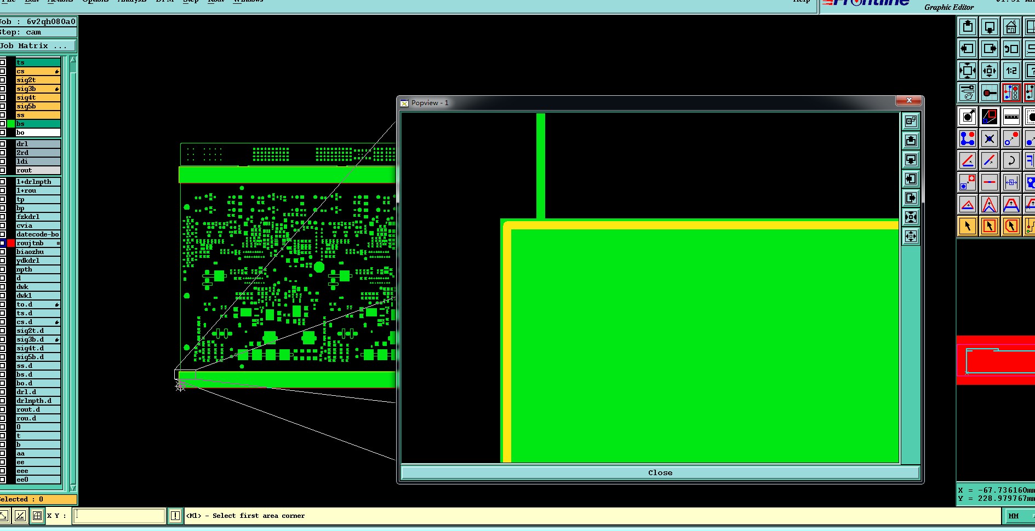Screen dimensions: 1035x531
Task: Click the exclamation button beside coordinate field
Action: (175, 516)
